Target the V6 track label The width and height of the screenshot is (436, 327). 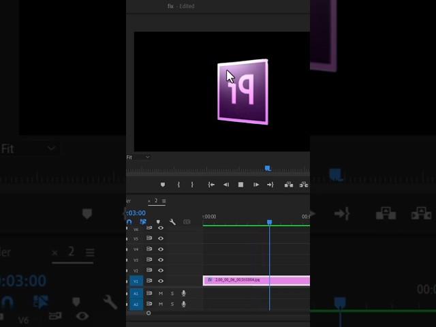click(x=136, y=230)
